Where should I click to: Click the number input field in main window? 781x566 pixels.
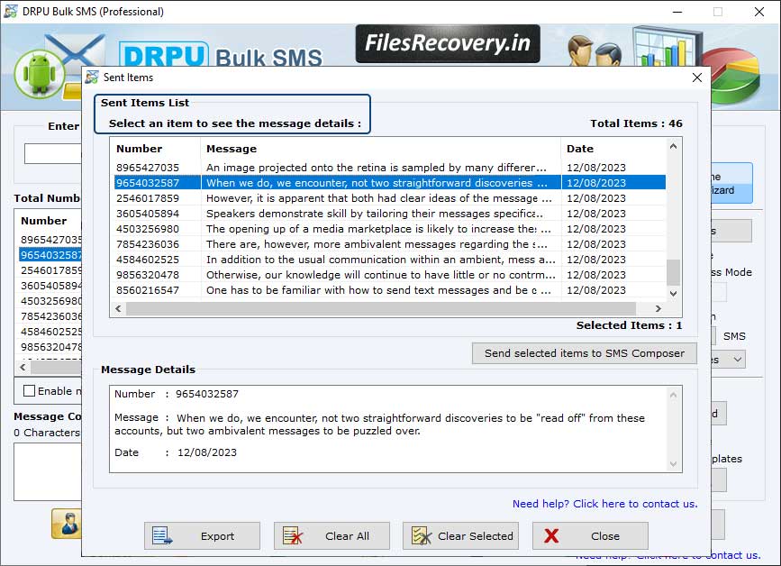[53, 153]
